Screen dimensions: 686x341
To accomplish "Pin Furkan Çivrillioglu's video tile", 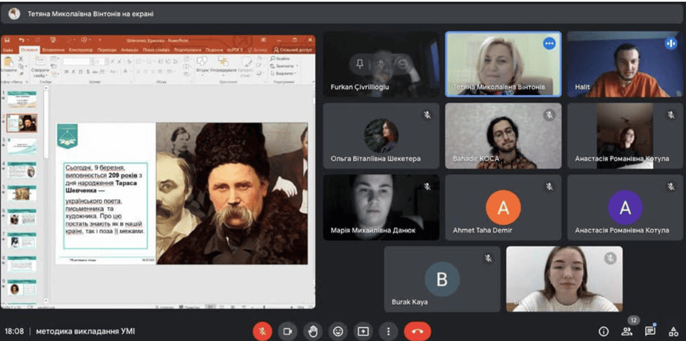I will (x=360, y=64).
